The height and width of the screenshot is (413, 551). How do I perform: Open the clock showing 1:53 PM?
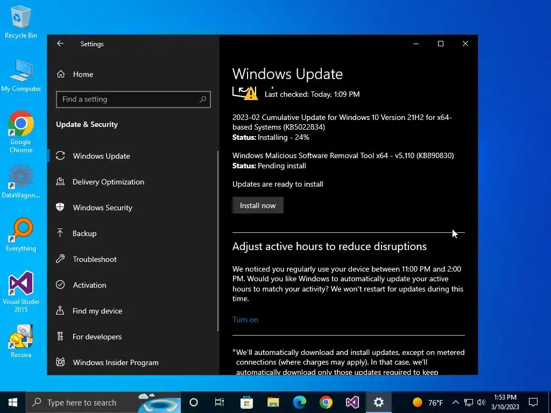click(x=505, y=402)
